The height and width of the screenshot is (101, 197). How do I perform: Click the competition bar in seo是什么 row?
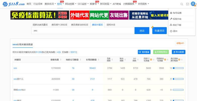(x=178, y=79)
